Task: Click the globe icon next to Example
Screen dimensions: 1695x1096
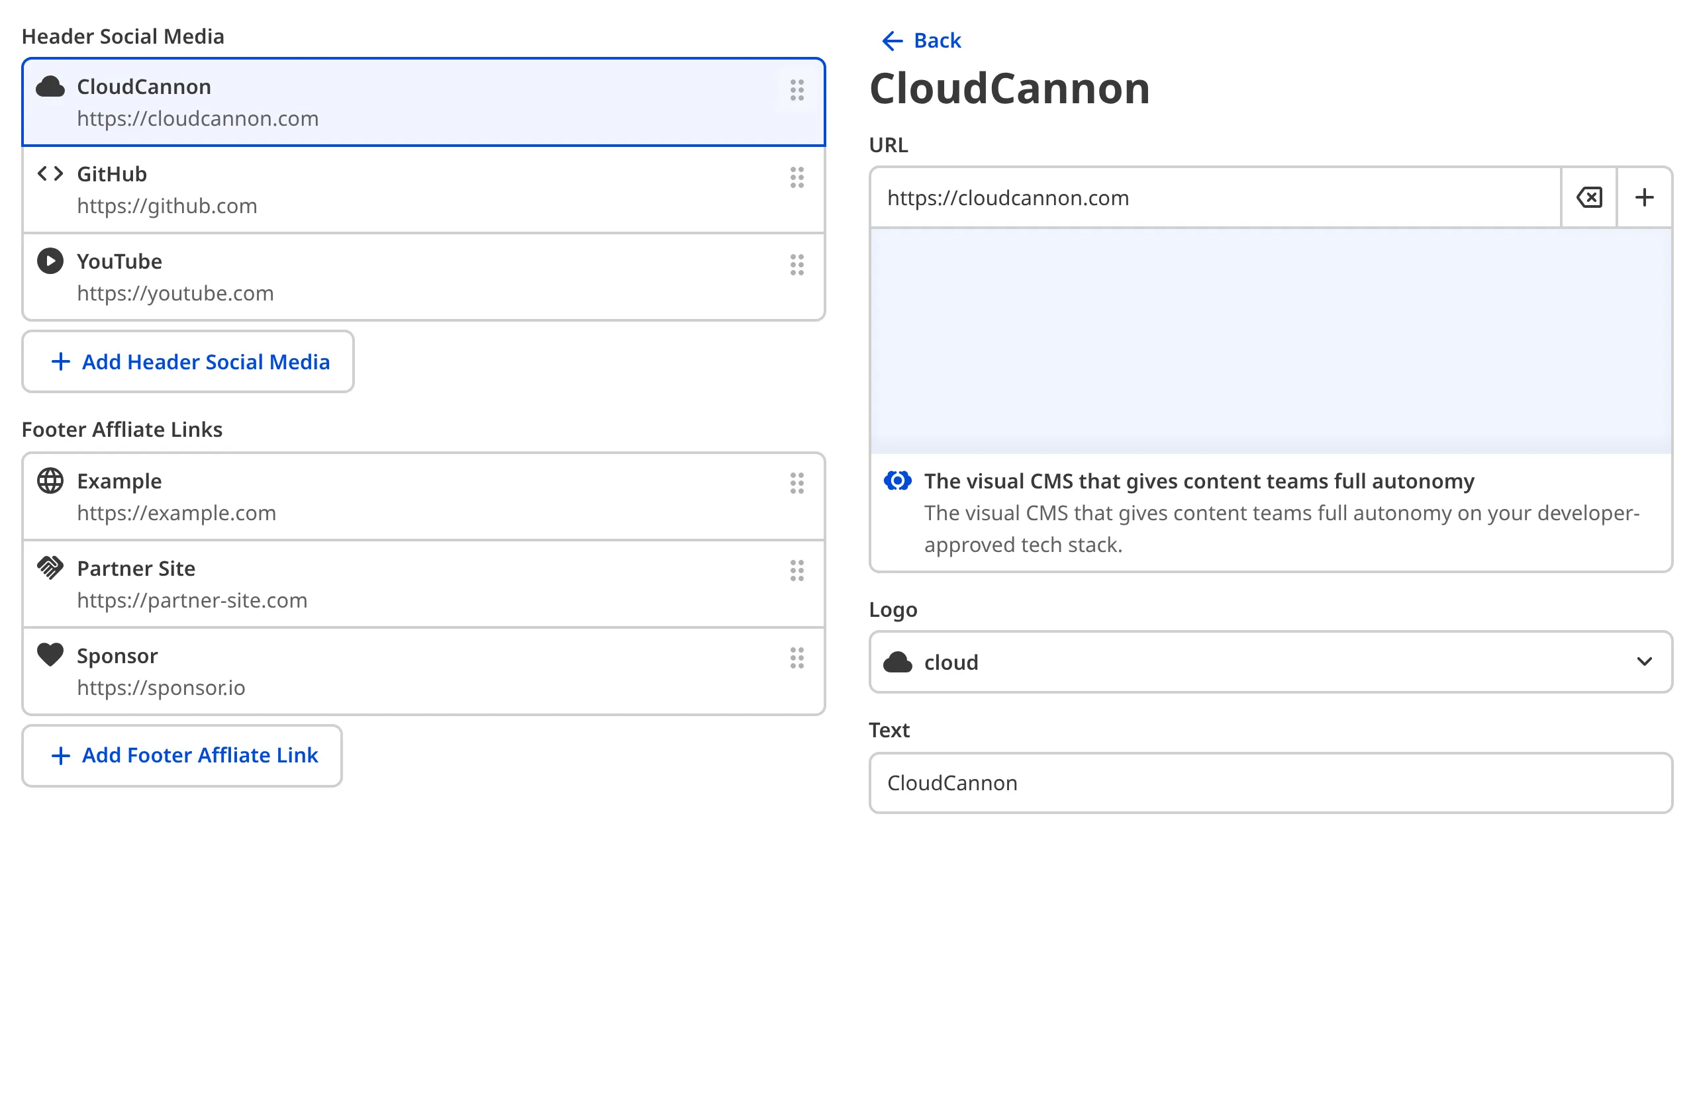Action: click(50, 481)
